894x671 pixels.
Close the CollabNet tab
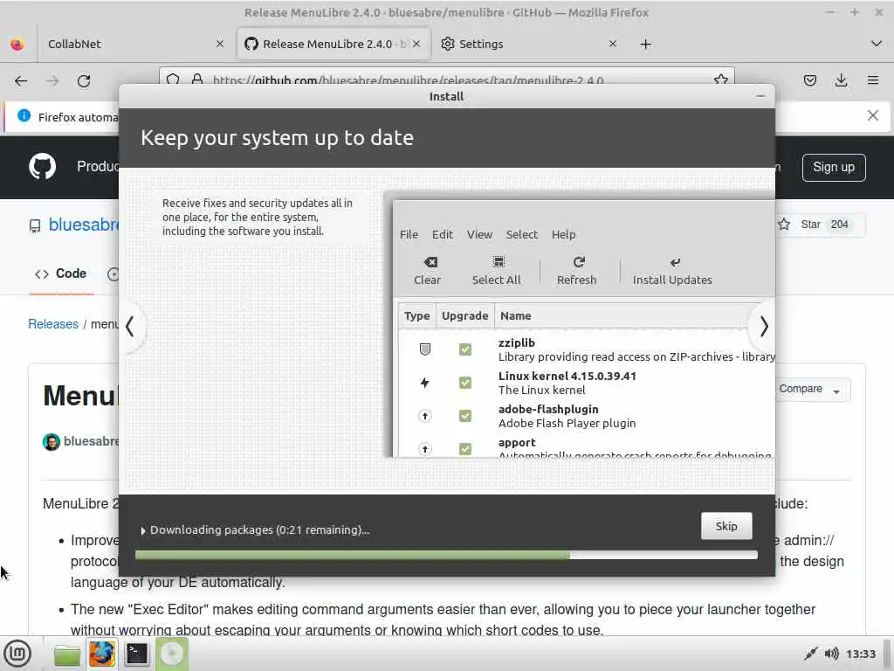click(x=220, y=44)
